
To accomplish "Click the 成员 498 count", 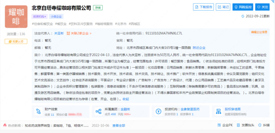I will [110, 115].
